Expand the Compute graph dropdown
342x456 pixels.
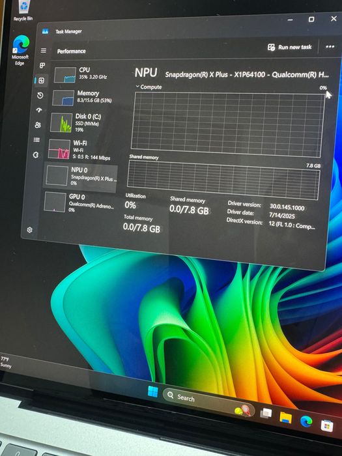(149, 87)
